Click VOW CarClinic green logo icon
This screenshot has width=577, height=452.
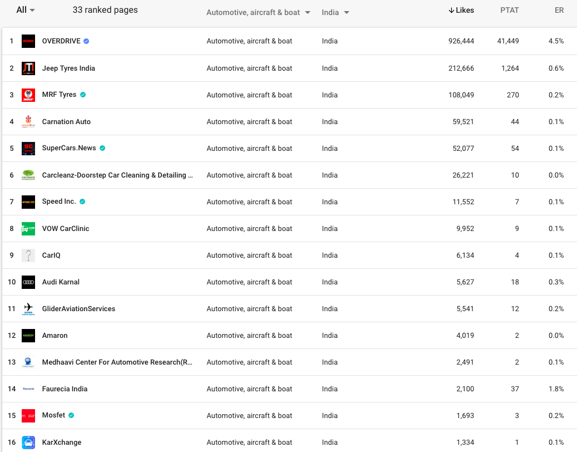click(28, 229)
